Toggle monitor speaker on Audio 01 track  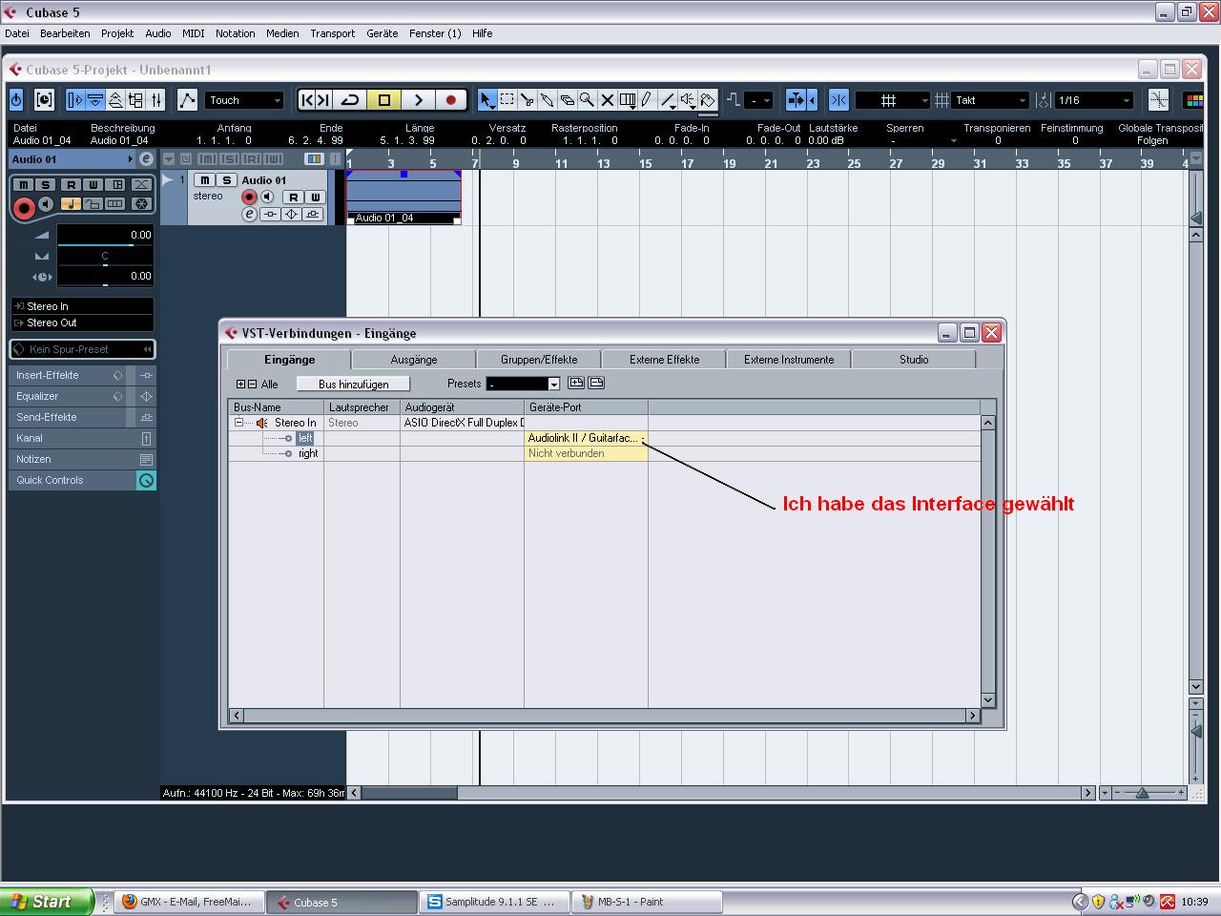266,197
